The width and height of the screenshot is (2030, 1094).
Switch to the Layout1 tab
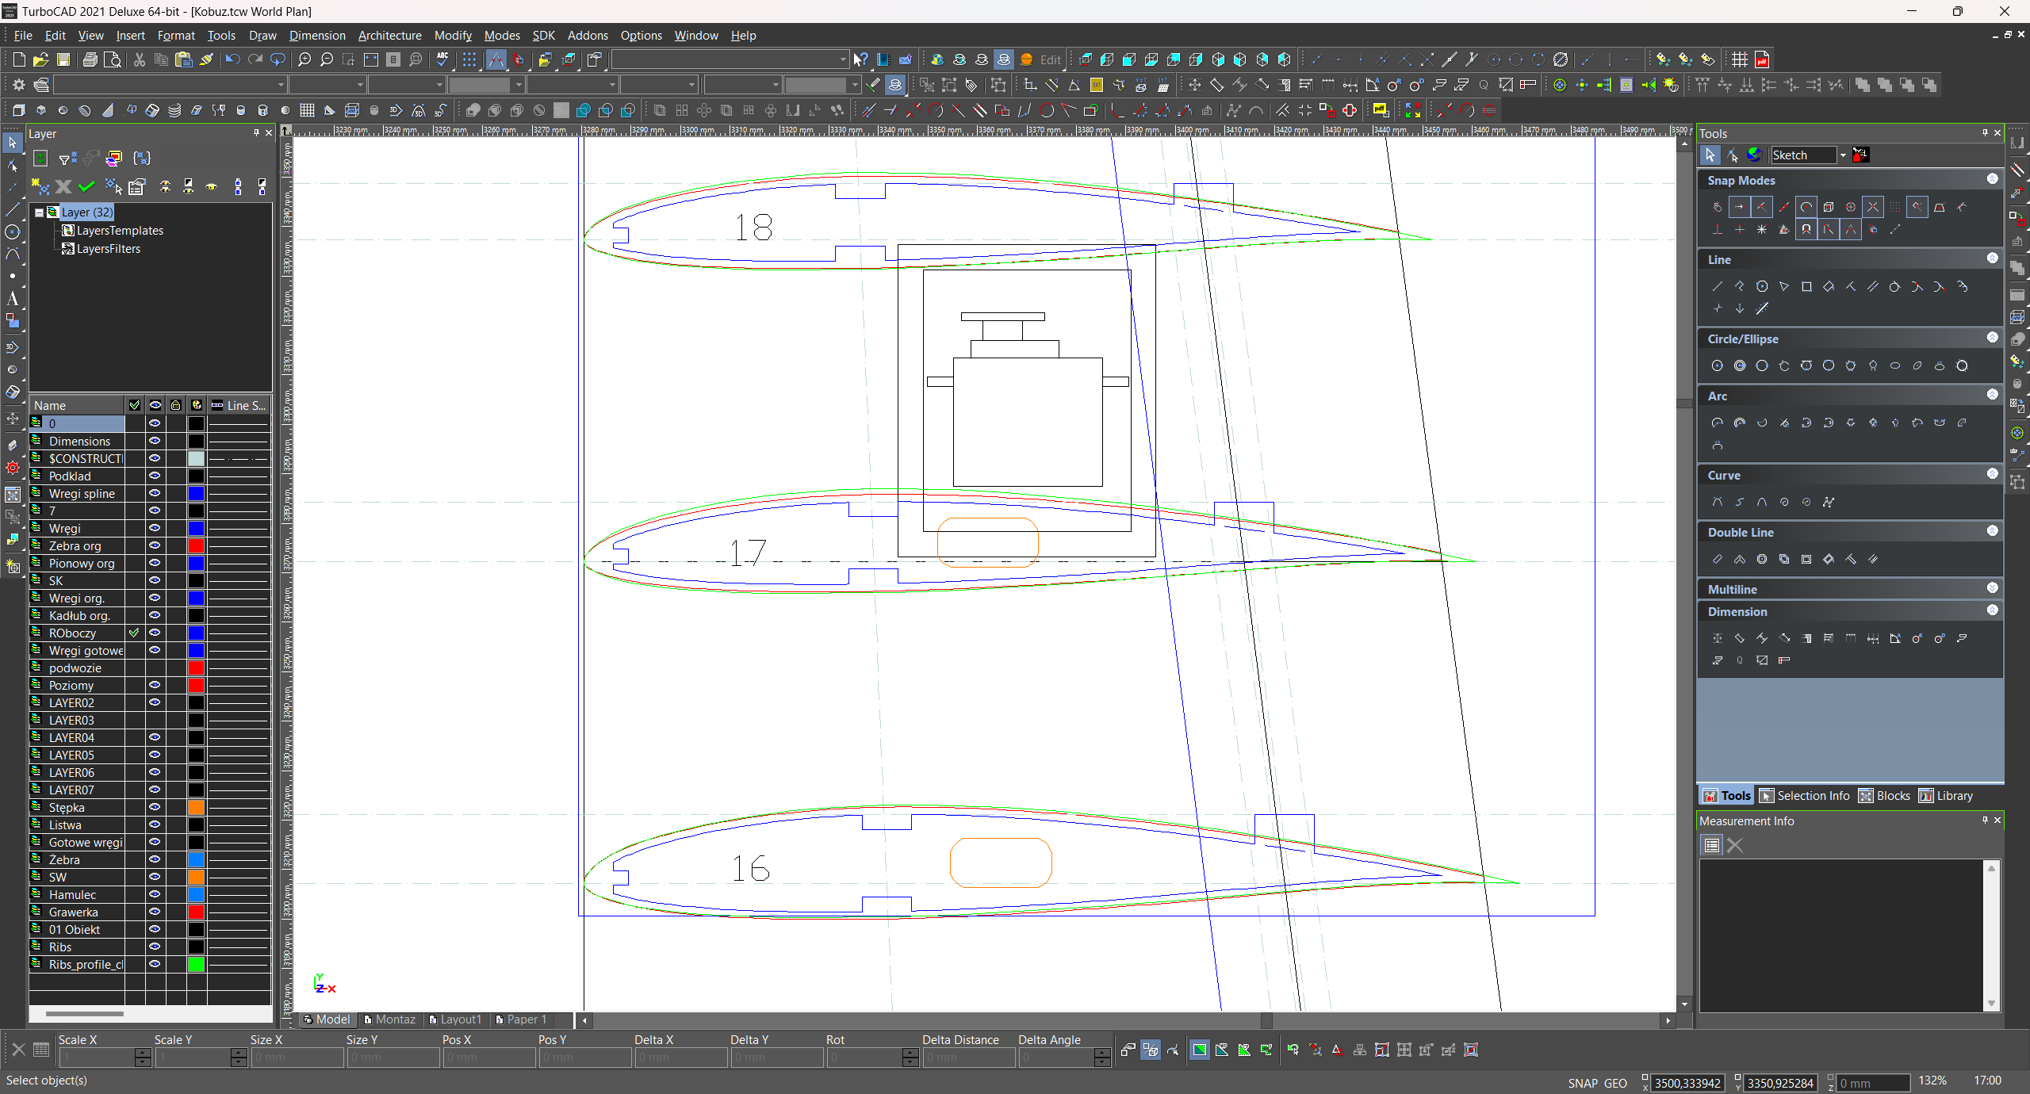click(x=455, y=1019)
